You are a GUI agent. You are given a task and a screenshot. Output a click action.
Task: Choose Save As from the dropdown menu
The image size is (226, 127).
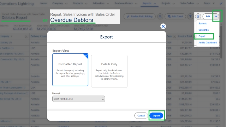point(202,24)
